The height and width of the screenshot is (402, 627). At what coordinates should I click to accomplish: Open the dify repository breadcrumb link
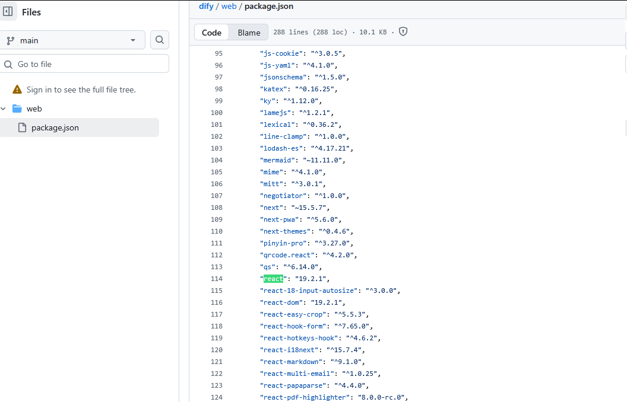pos(206,6)
